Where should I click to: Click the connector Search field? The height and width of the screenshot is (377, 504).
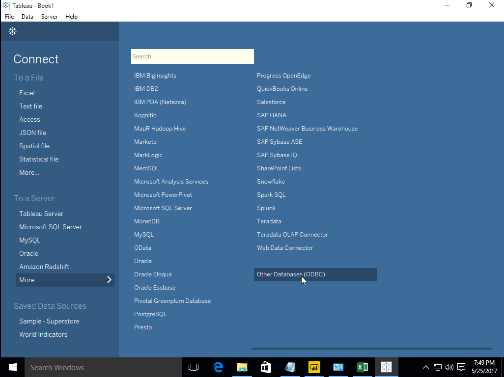(x=193, y=56)
